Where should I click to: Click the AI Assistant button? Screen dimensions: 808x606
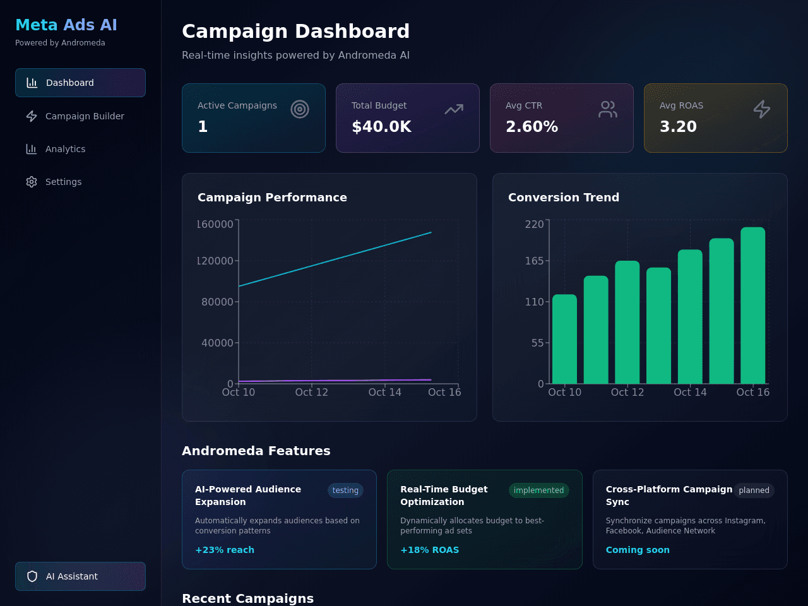pos(80,576)
